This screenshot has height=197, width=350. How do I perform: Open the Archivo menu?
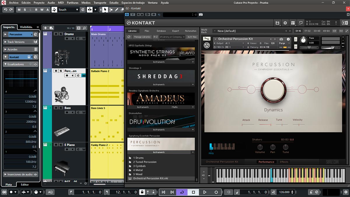click(14, 3)
